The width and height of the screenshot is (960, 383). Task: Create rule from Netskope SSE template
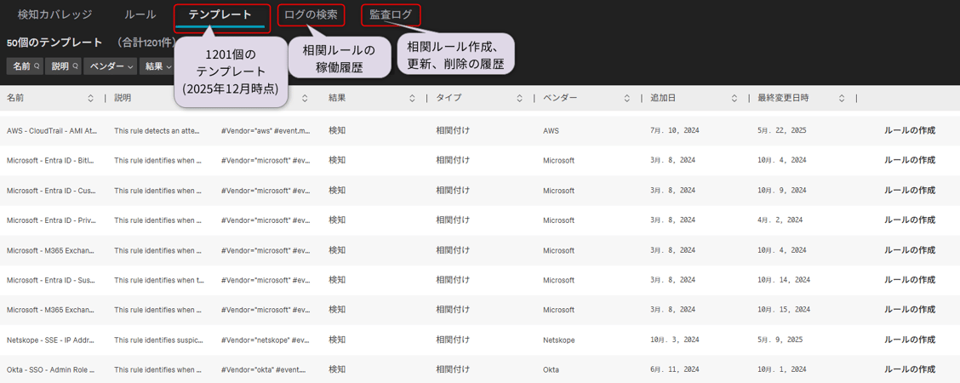909,340
